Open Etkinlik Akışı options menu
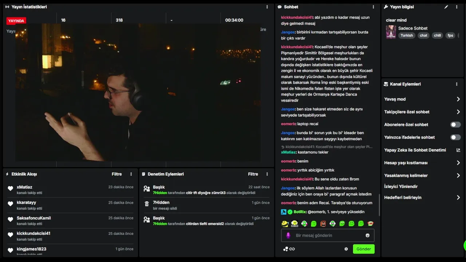The height and width of the screenshot is (262, 466). 131,174
